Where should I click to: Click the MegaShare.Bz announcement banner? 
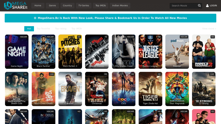click(110, 18)
